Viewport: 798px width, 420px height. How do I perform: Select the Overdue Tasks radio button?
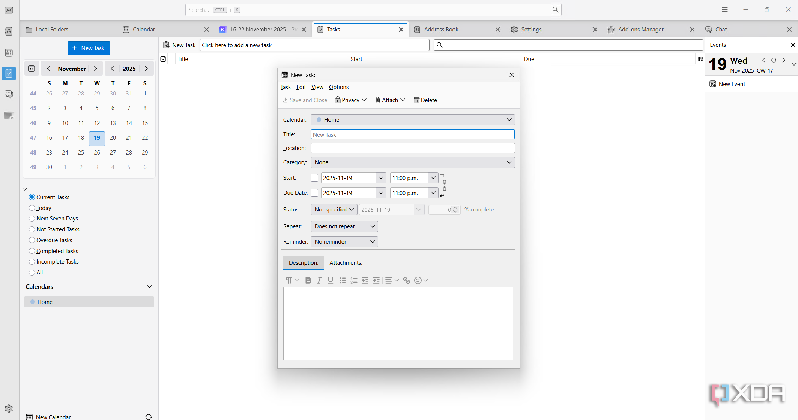pyautogui.click(x=32, y=240)
